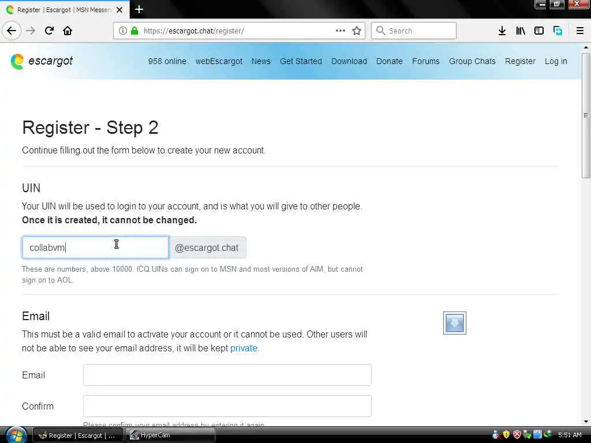Open a new tab with plus button
591x443 pixels.
139,9
